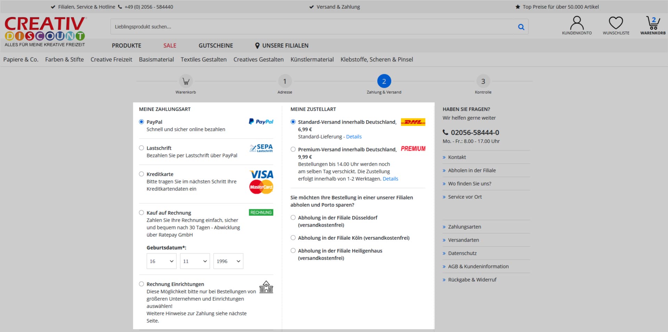Open the SALE menu item
Screen dimensions: 668x332
(170, 46)
